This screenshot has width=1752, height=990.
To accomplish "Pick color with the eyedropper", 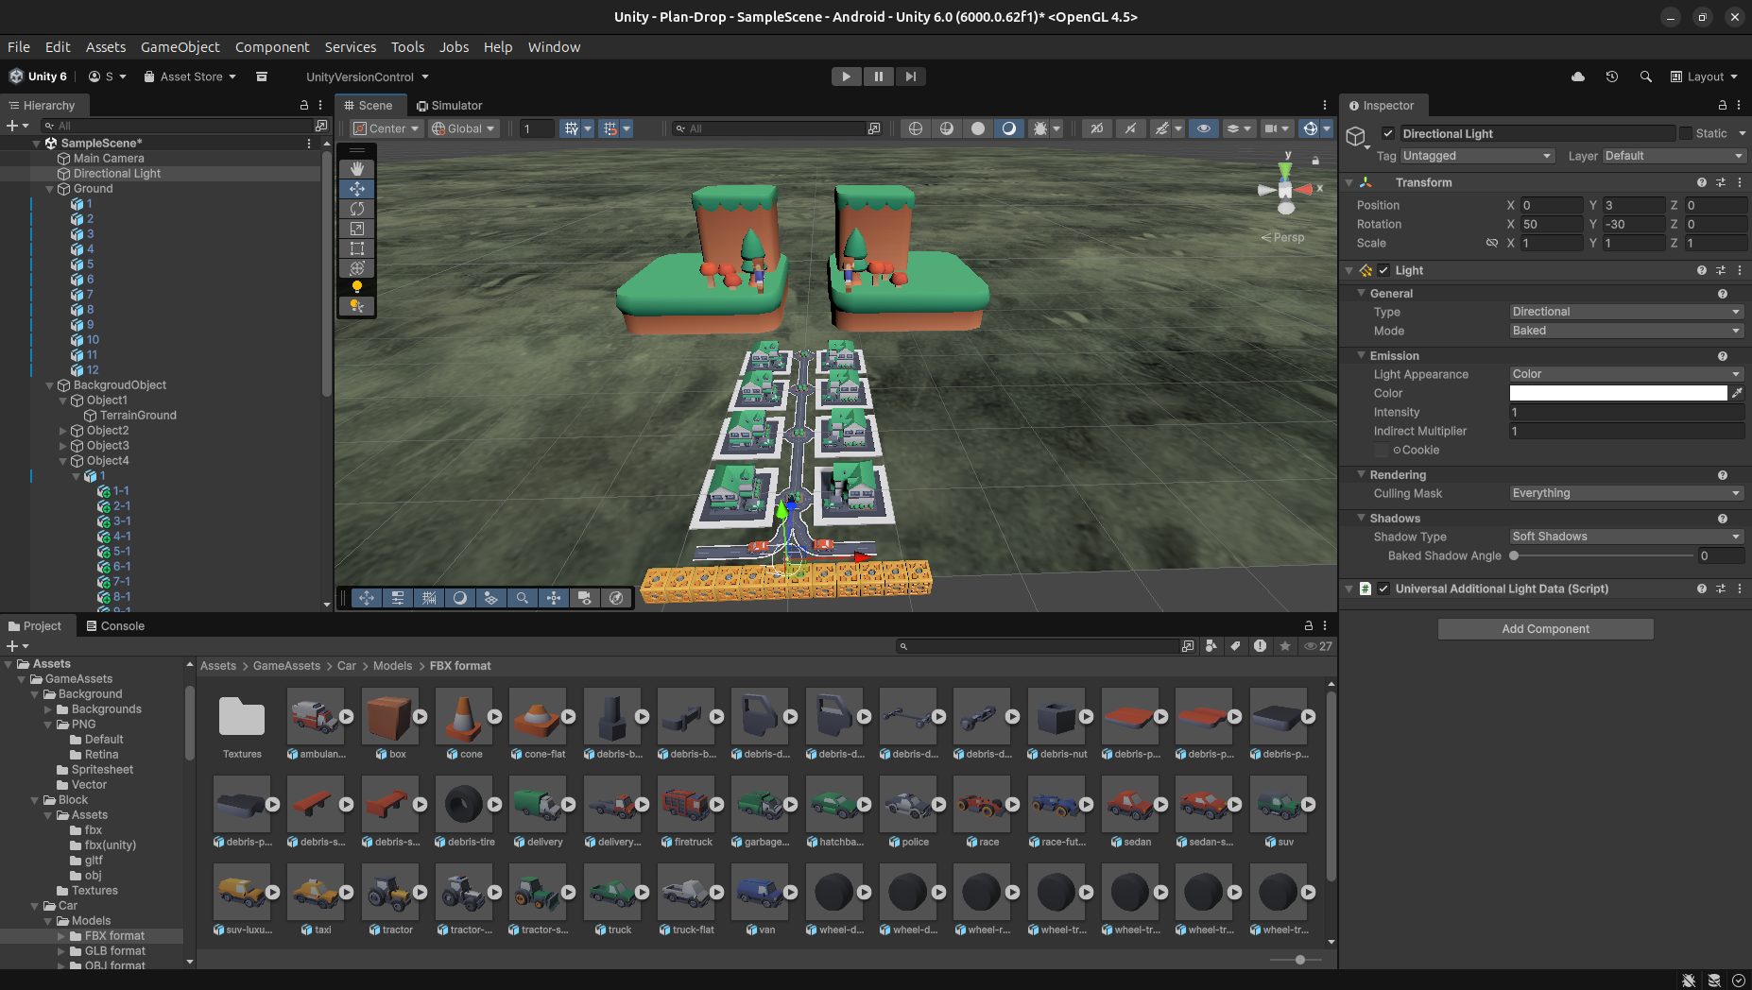I will tap(1737, 393).
